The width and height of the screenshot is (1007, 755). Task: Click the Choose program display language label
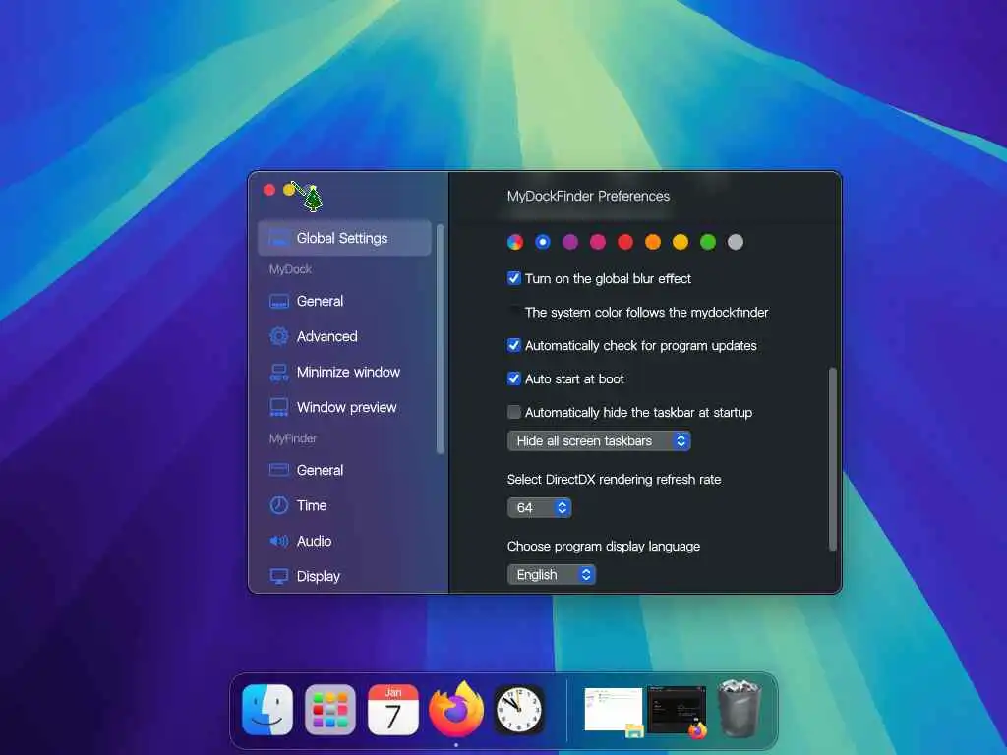(604, 547)
